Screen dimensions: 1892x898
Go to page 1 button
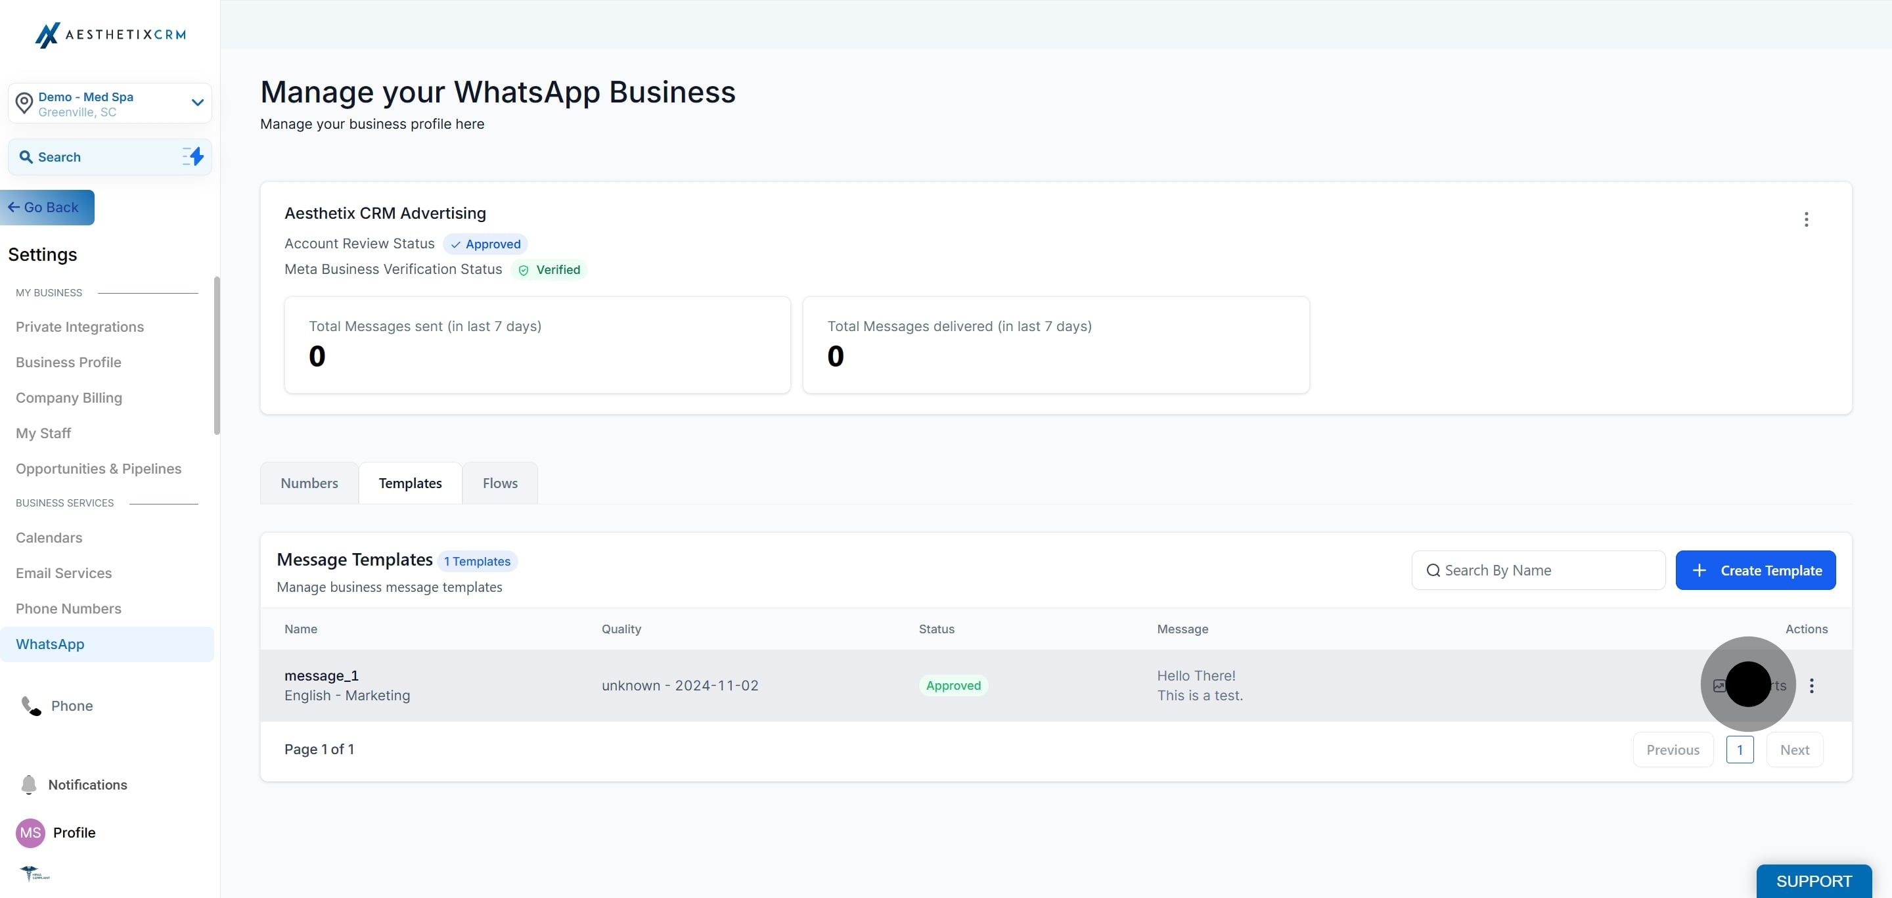tap(1740, 750)
